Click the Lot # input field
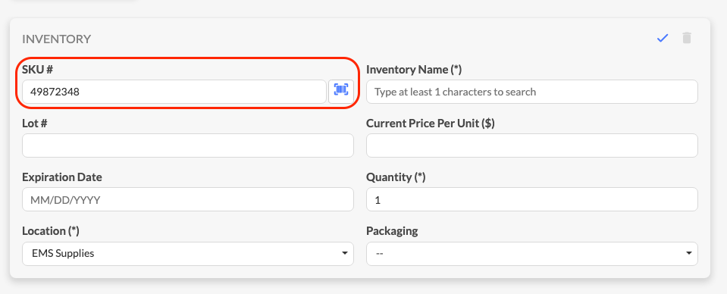 pyautogui.click(x=188, y=145)
